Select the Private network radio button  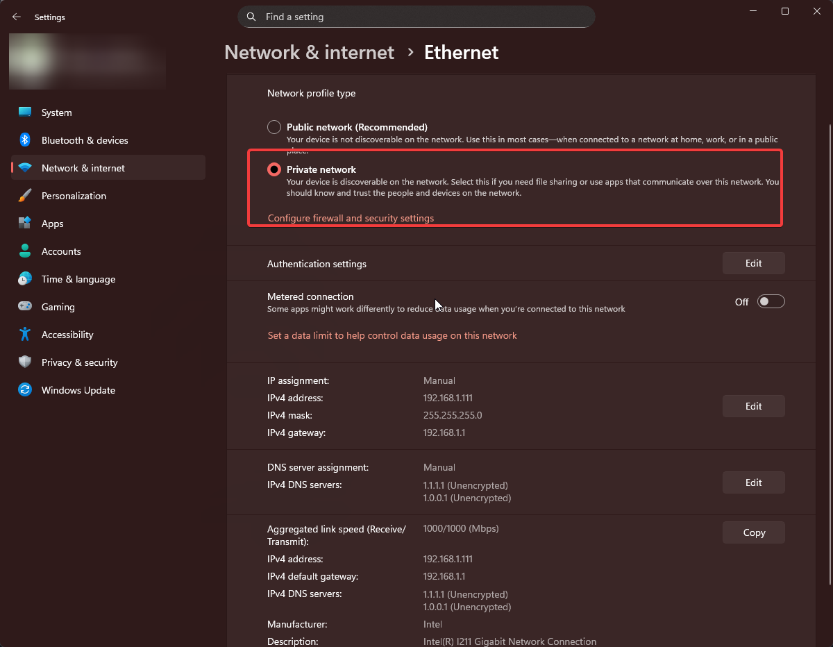pos(274,169)
